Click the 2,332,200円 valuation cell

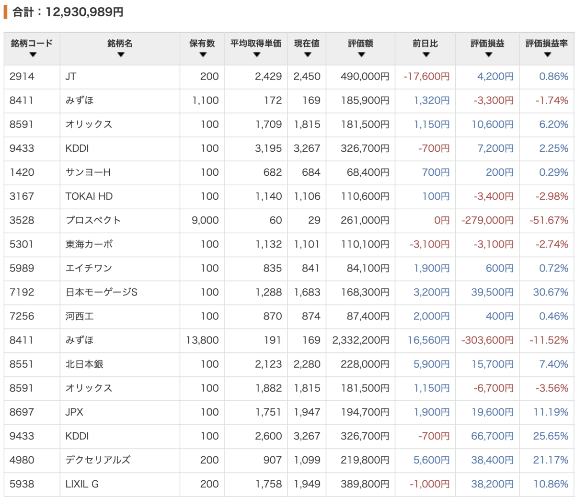point(361,340)
